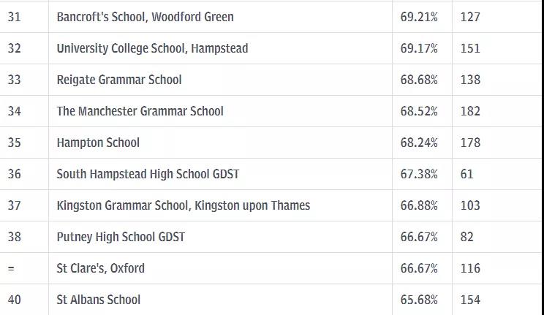The image size is (544, 315).
Task: Select the 154 count value
Action: pos(470,300)
